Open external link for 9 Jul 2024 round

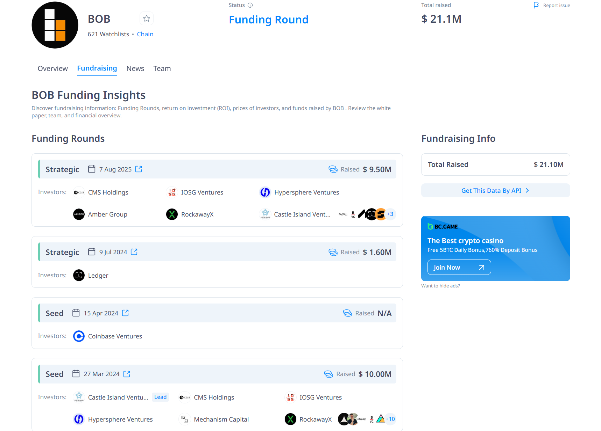pyautogui.click(x=134, y=252)
